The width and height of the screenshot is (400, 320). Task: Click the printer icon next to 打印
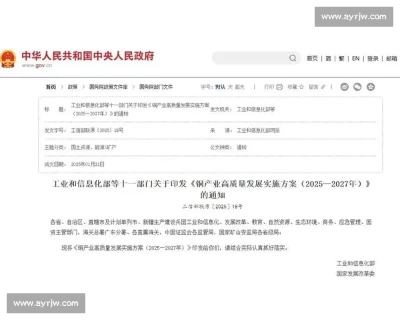279,87
